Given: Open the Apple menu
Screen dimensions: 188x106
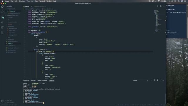Looking at the screenshot, I should pos(3,1).
